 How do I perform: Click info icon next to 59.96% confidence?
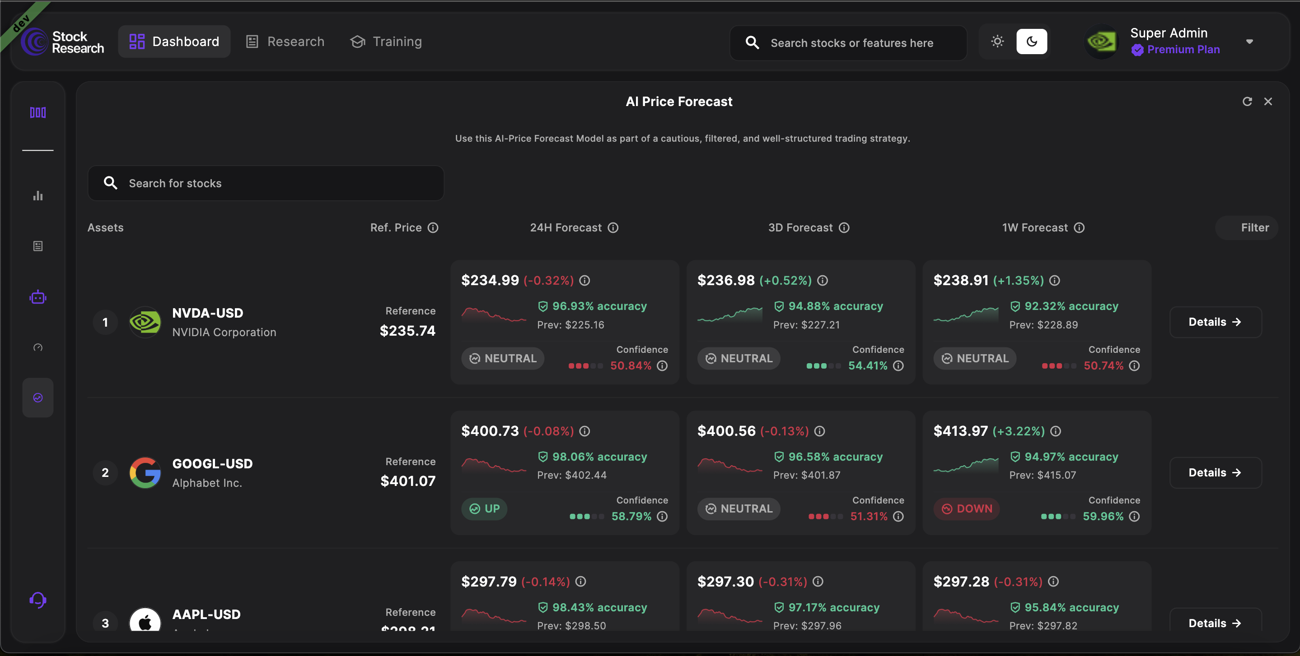(x=1135, y=516)
